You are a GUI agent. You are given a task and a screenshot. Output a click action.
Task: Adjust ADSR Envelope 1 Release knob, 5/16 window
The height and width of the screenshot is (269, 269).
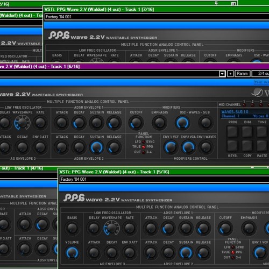tap(203, 228)
